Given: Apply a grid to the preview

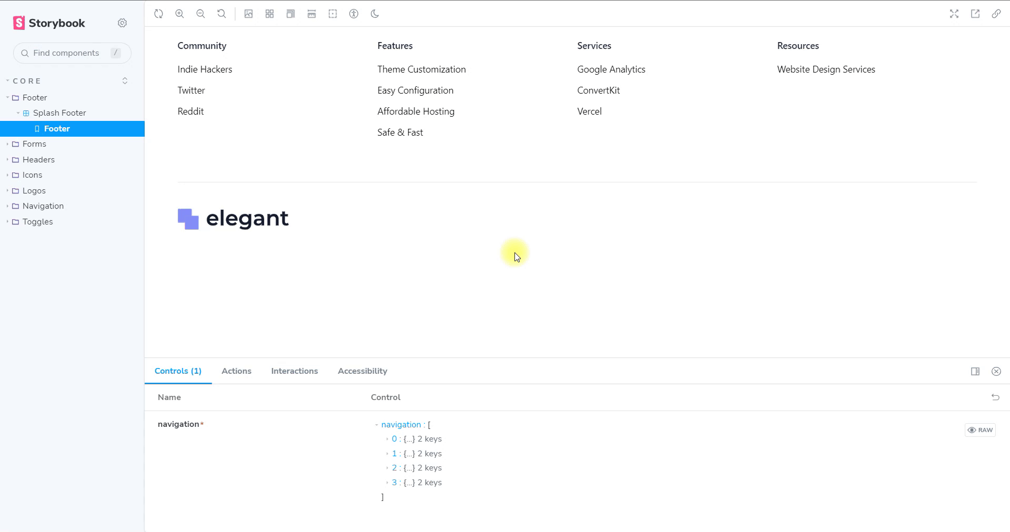Looking at the screenshot, I should (269, 14).
